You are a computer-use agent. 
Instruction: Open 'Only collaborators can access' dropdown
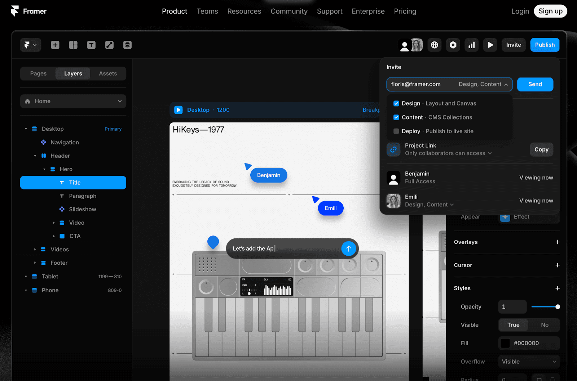tap(448, 153)
